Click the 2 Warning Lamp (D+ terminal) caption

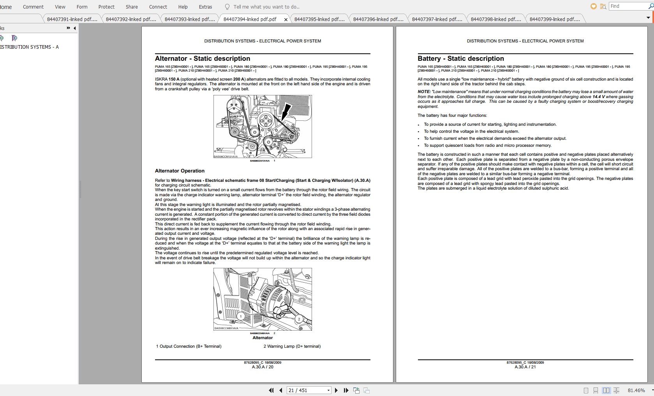(x=292, y=347)
